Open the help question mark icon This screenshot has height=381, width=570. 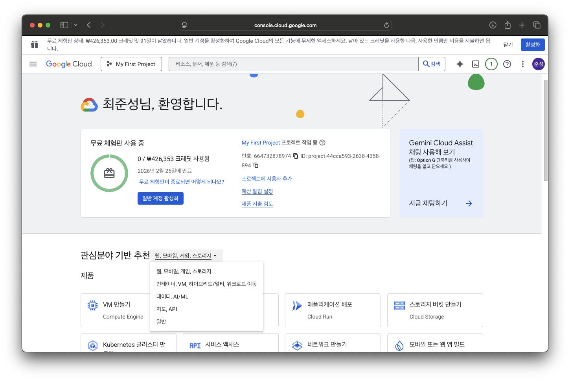tap(507, 64)
